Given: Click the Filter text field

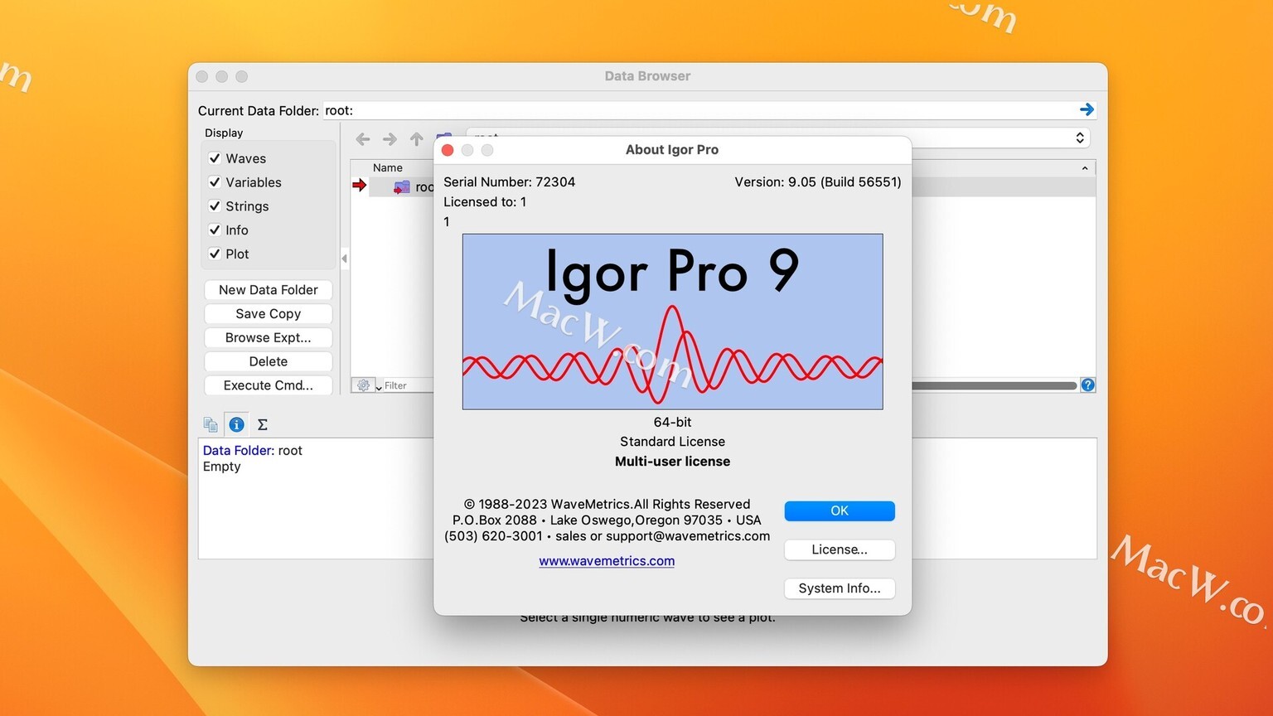Looking at the screenshot, I should [x=408, y=385].
